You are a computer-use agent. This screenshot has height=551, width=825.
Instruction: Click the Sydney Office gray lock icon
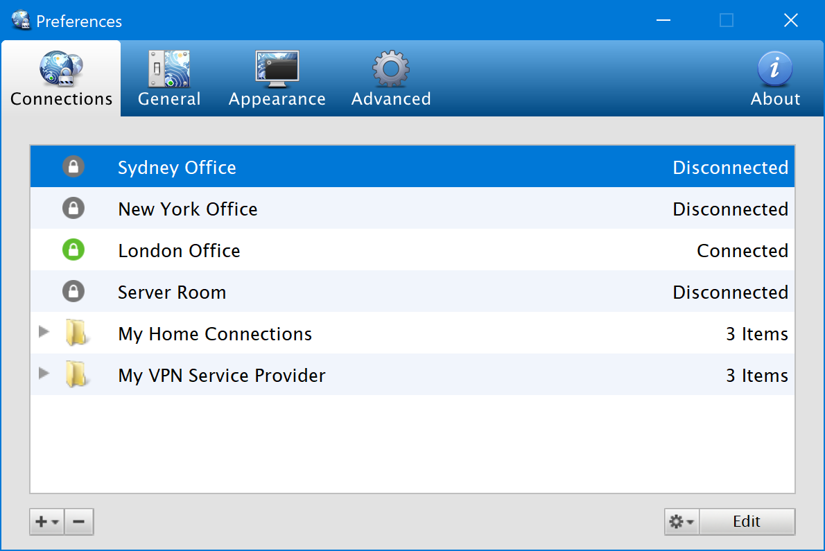point(73,167)
